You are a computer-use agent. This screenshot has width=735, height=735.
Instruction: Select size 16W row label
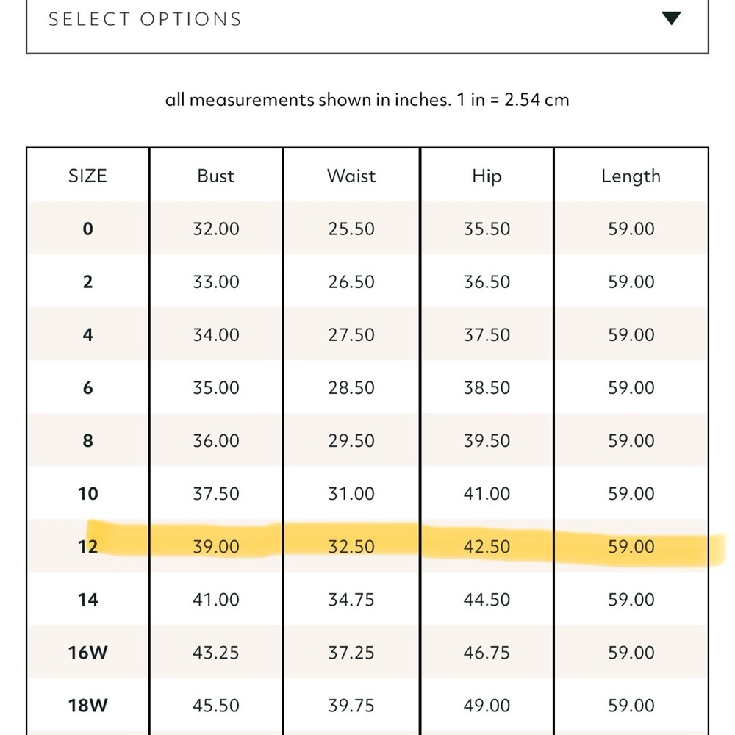pyautogui.click(x=87, y=653)
